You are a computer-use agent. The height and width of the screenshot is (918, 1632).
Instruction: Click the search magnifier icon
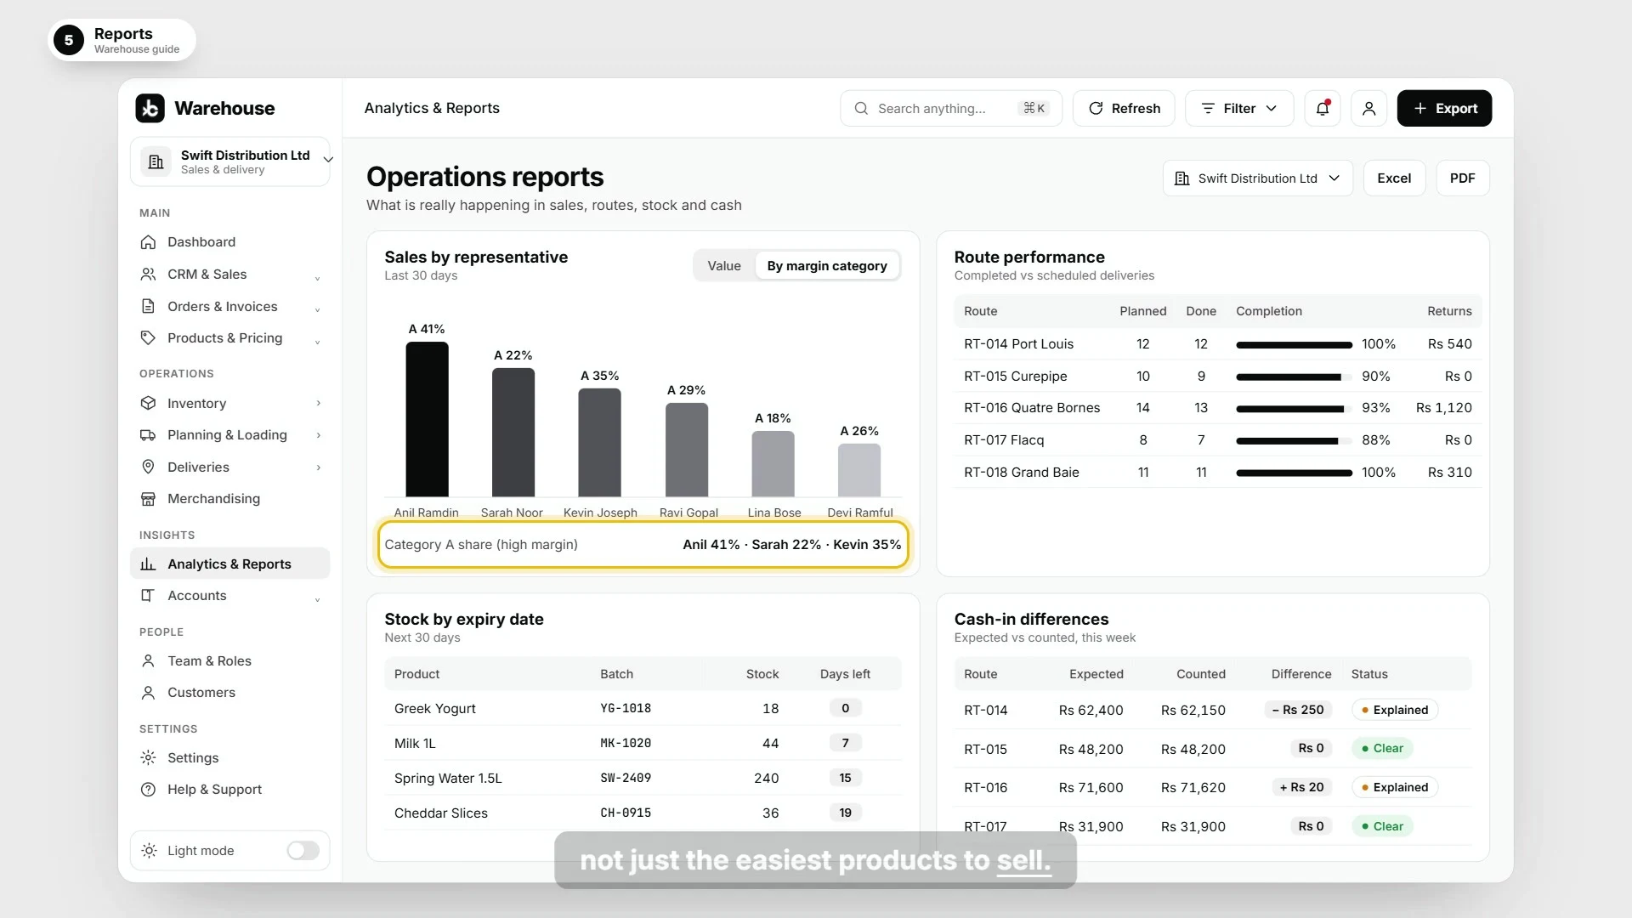(861, 108)
